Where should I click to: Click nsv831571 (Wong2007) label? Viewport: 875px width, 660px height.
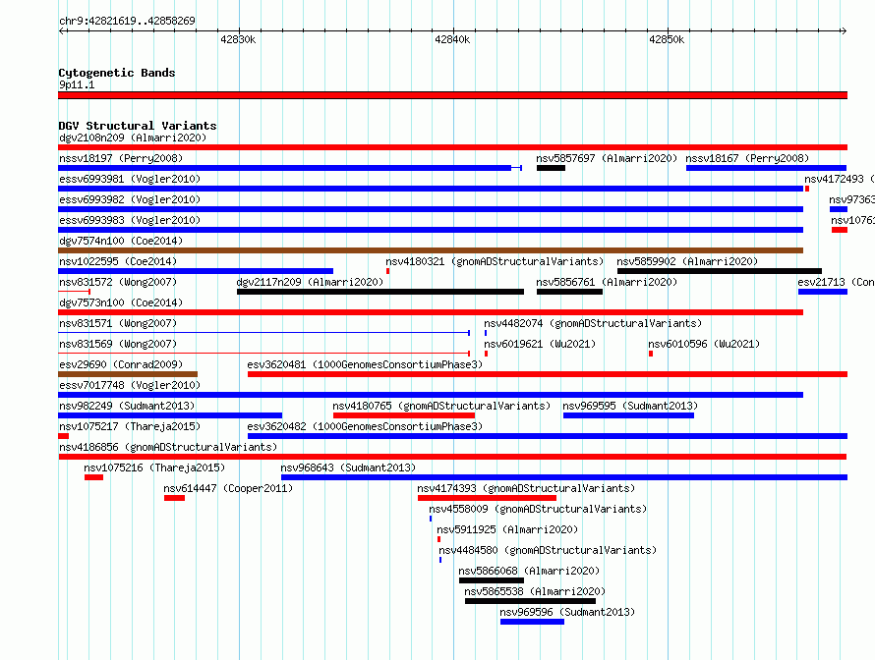coord(118,323)
